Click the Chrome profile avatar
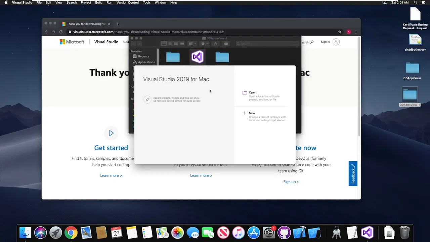Image resolution: width=430 pixels, height=242 pixels. pos(348,32)
